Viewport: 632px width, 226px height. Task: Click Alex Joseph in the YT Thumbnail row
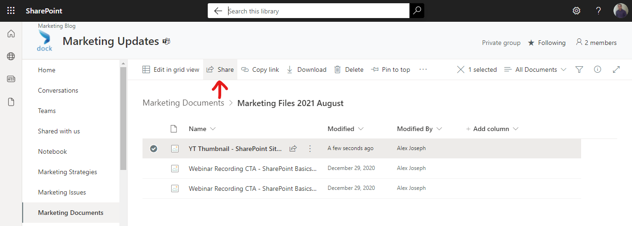411,148
